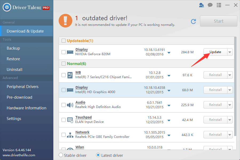
Task: Visit www.drivethelife.com link
Action: click(x=19, y=155)
